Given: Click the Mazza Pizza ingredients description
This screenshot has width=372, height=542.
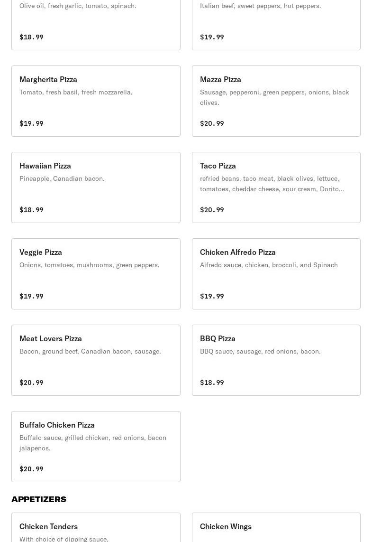Looking at the screenshot, I should (274, 97).
